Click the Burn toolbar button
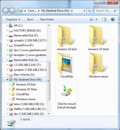 tap(30, 19)
